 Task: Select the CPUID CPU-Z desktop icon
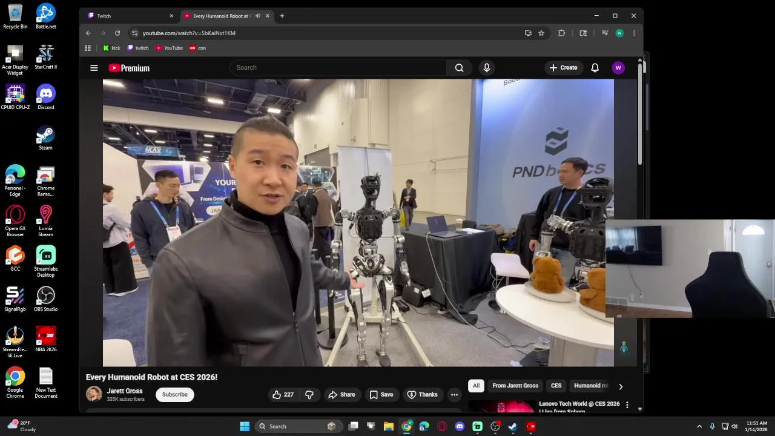(x=15, y=97)
